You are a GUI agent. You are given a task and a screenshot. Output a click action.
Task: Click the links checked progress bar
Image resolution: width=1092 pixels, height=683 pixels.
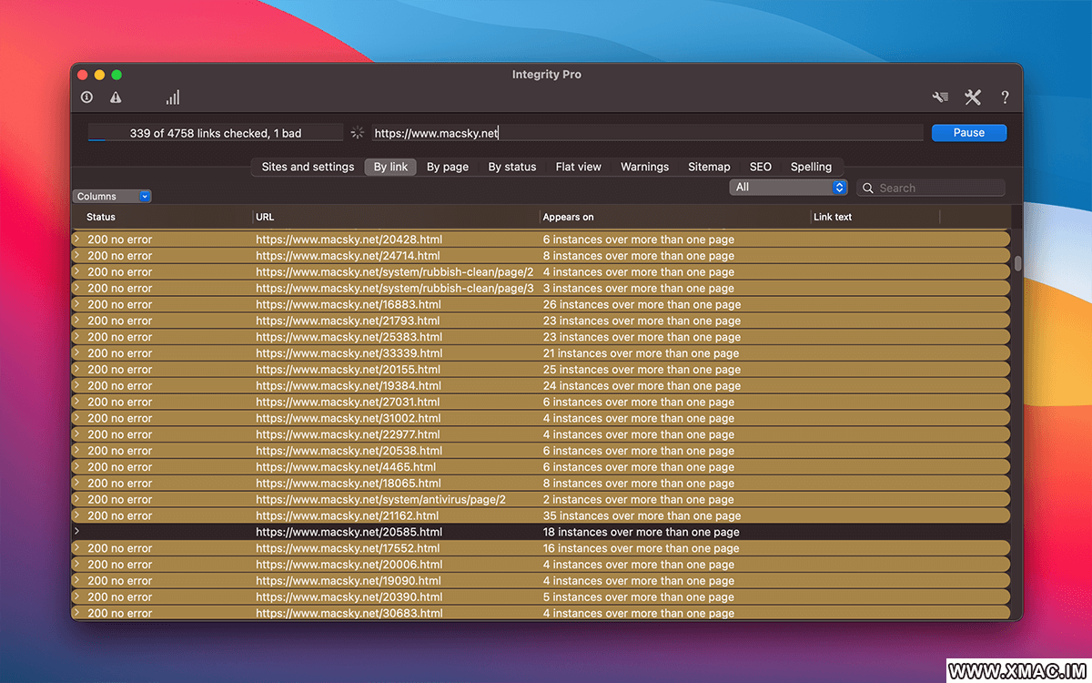pyautogui.click(x=216, y=133)
